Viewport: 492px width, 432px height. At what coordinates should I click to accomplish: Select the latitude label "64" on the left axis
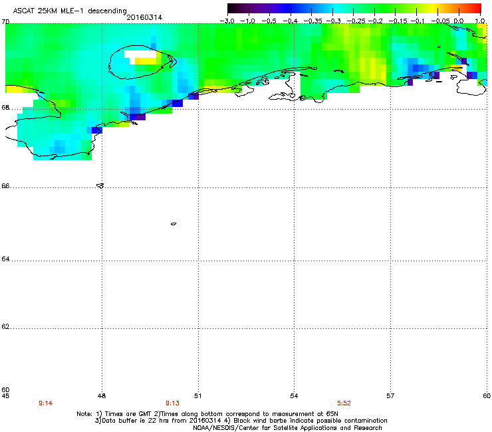5,259
